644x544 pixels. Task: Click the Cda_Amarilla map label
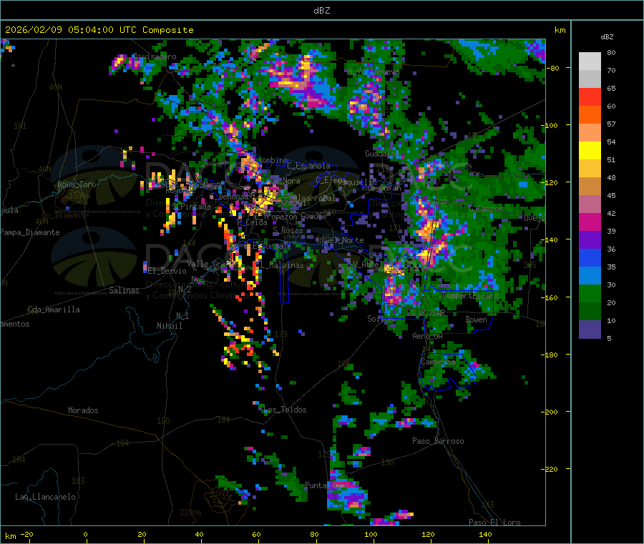point(54,310)
